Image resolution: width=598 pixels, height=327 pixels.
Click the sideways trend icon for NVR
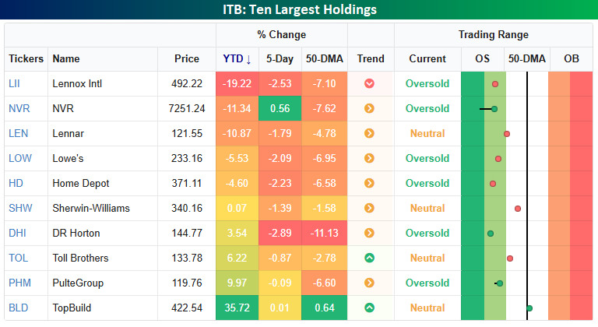(369, 108)
